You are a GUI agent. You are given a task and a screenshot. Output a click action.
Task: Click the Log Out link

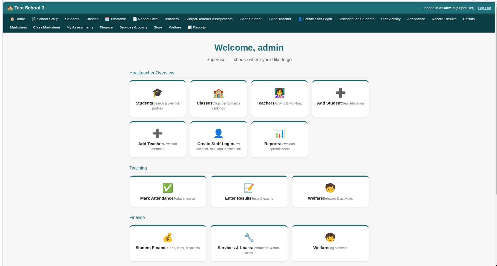[x=484, y=8]
